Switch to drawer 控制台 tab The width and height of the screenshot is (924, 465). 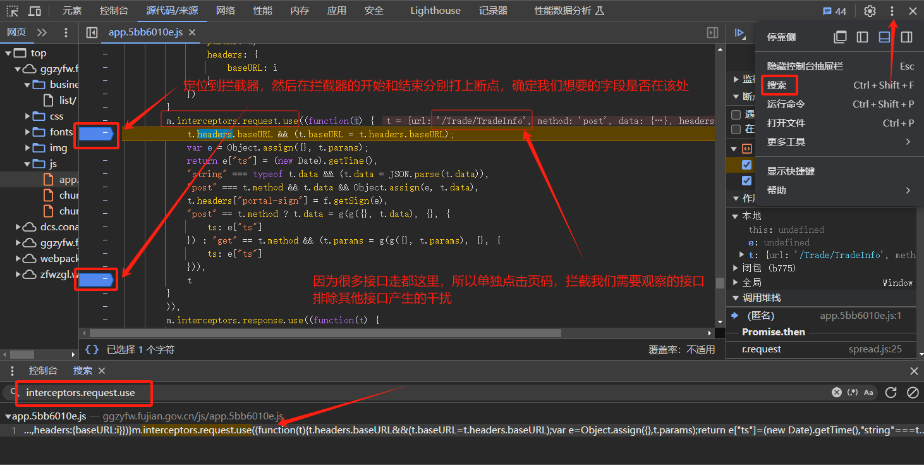[x=43, y=371]
